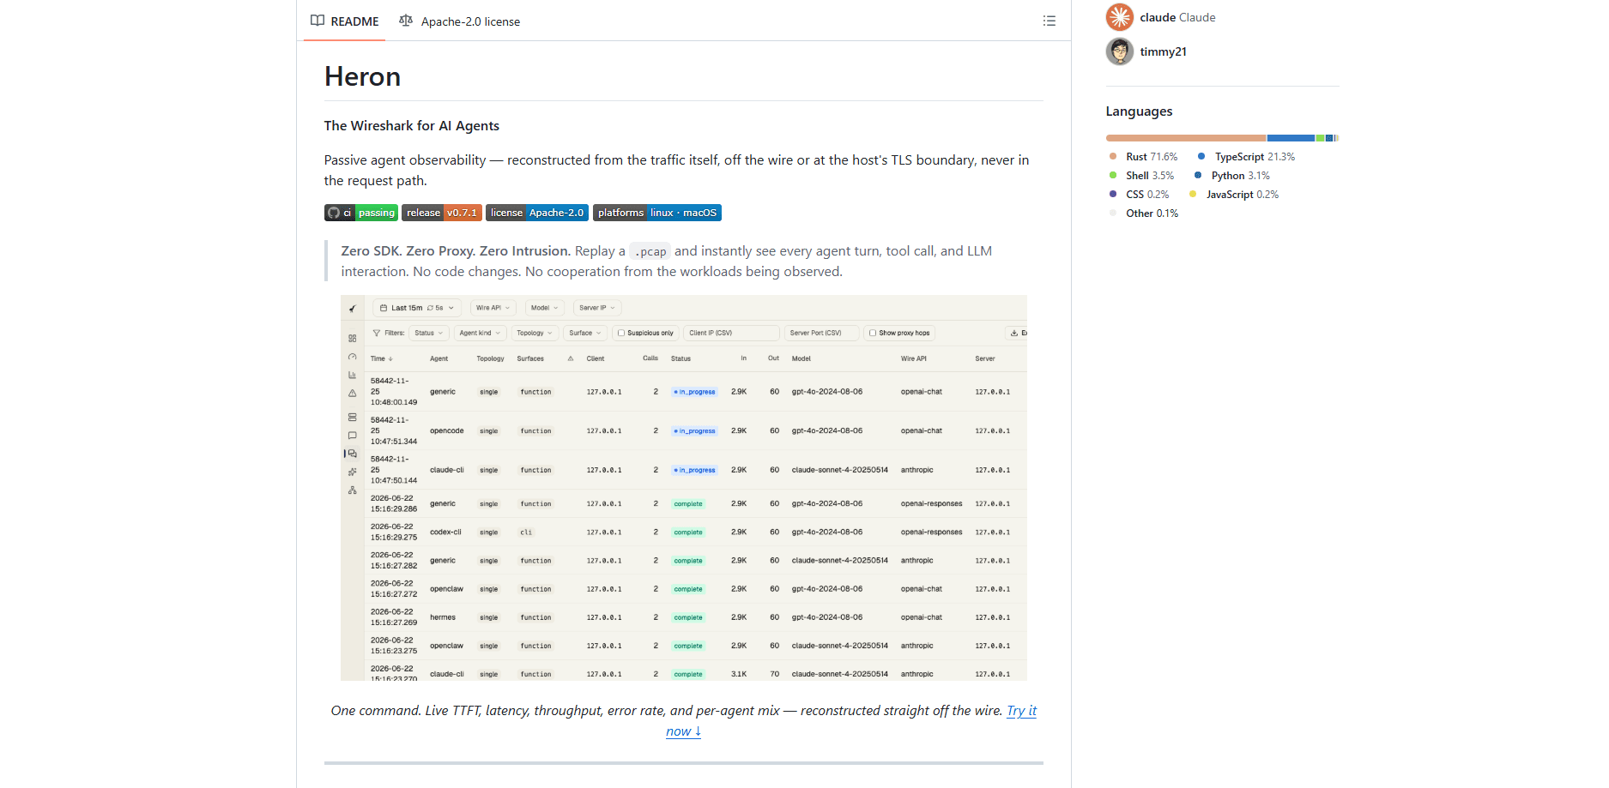Click the warning column header icon
Image resolution: width=1609 pixels, height=788 pixels.
pyautogui.click(x=571, y=358)
